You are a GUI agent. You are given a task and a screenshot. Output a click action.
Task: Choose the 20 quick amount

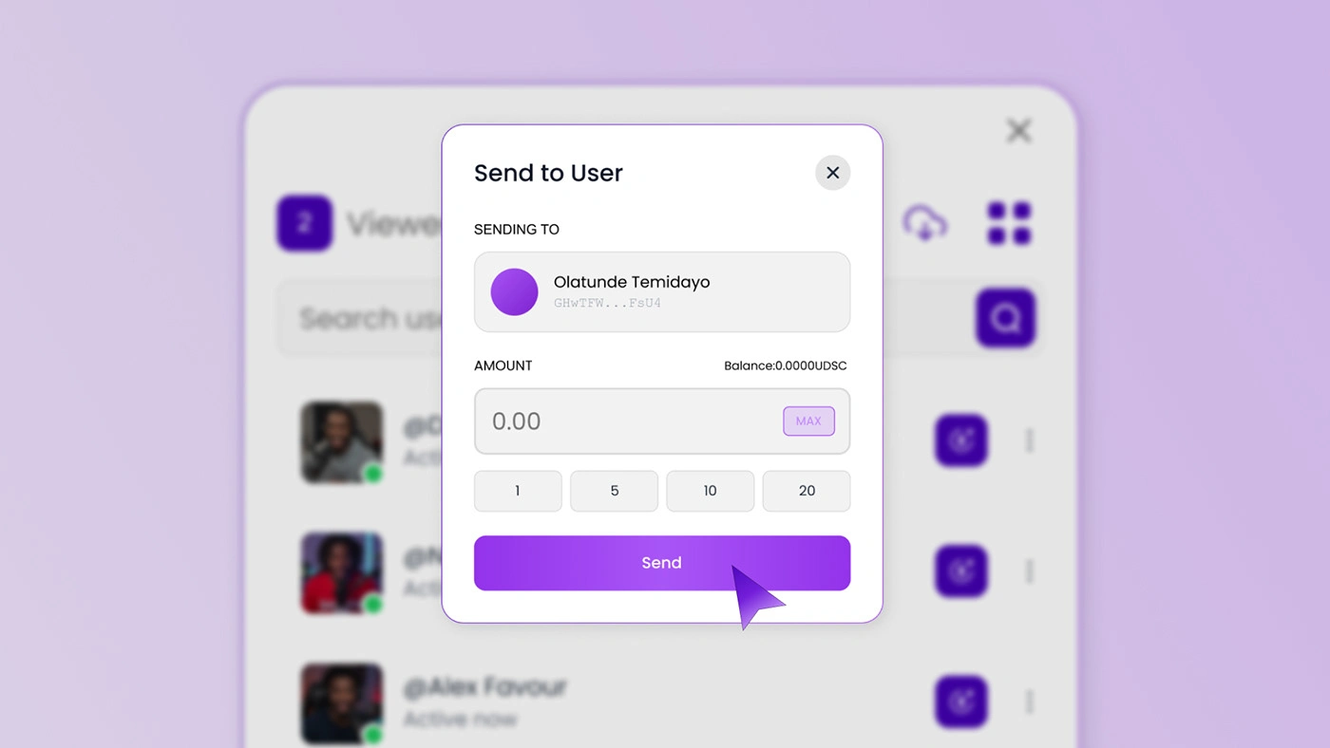807,491
